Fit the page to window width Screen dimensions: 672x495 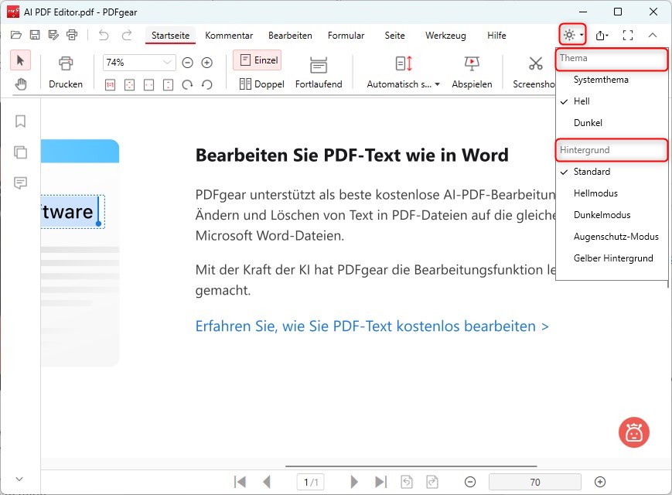click(x=148, y=85)
